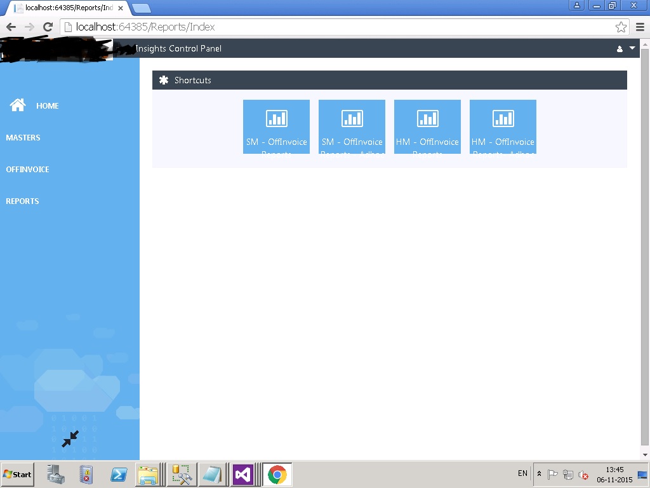650x488 pixels.
Task: Open the first SM - OffInvoice Reports shortcut tile
Action: click(x=276, y=126)
